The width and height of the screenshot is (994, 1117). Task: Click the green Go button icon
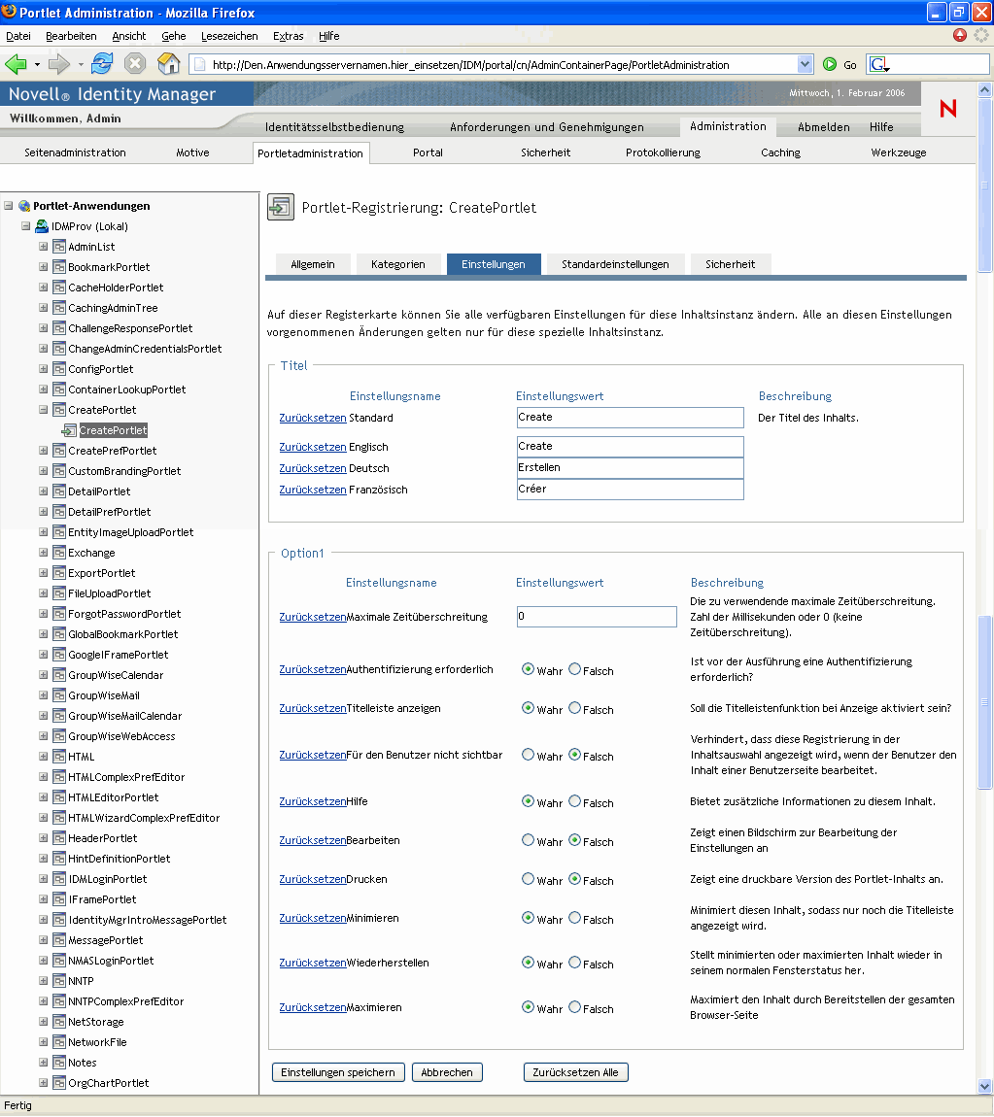point(830,64)
